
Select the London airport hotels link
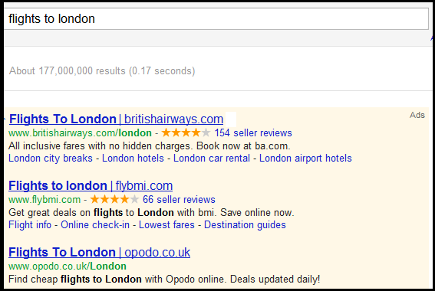tap(305, 159)
